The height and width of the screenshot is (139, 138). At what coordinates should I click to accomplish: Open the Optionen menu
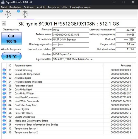point(29,7)
